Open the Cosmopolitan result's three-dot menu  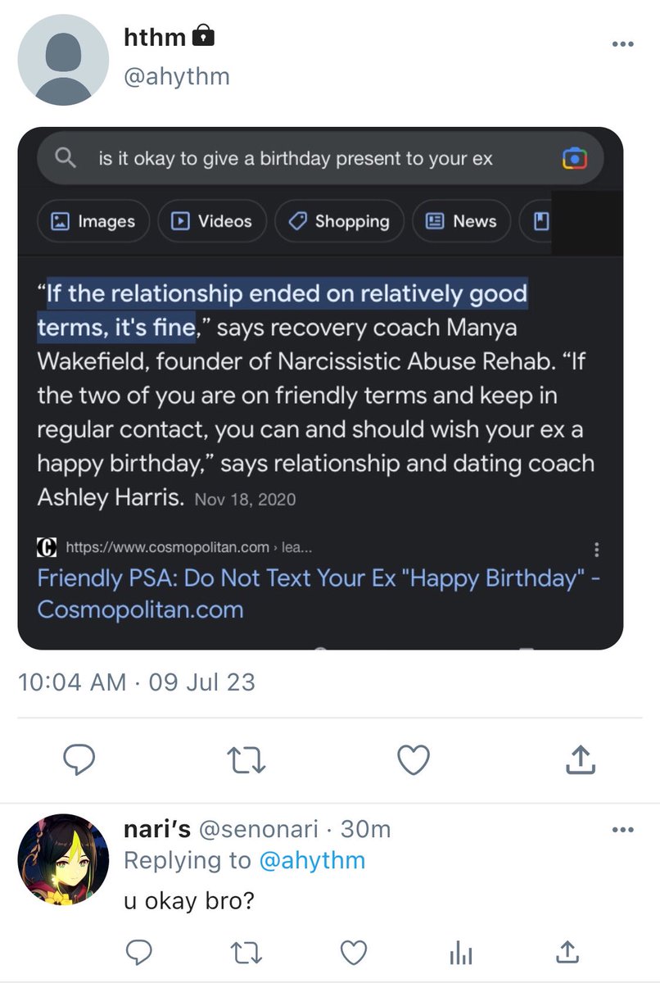tap(597, 549)
